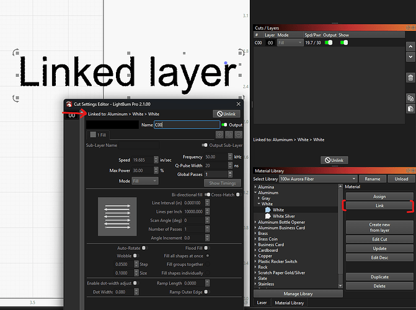Image resolution: width=416 pixels, height=310 pixels.
Task: Remove sub-layer minus icon
Action: (x=239, y=135)
